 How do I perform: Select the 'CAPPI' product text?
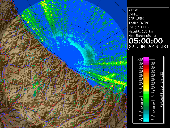point(133,14)
